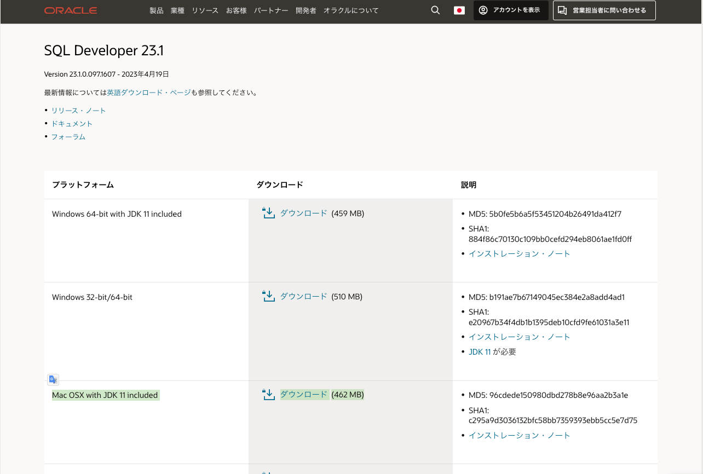This screenshot has width=703, height=474.
Task: Click MD5 96cdede150980dbd278b8e96aa2b3a1e text
Action: 549,395
